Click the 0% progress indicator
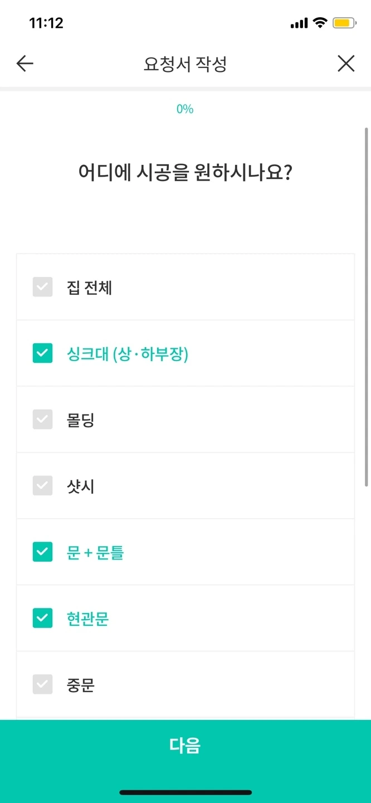The width and height of the screenshot is (371, 803). [186, 108]
